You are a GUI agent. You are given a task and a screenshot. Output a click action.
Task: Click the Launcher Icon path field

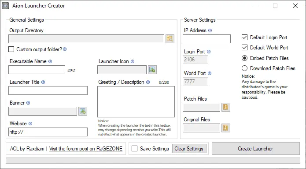(122, 70)
